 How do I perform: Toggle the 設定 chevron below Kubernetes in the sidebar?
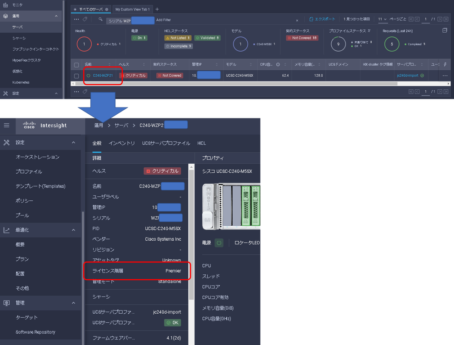pyautogui.click(x=56, y=93)
